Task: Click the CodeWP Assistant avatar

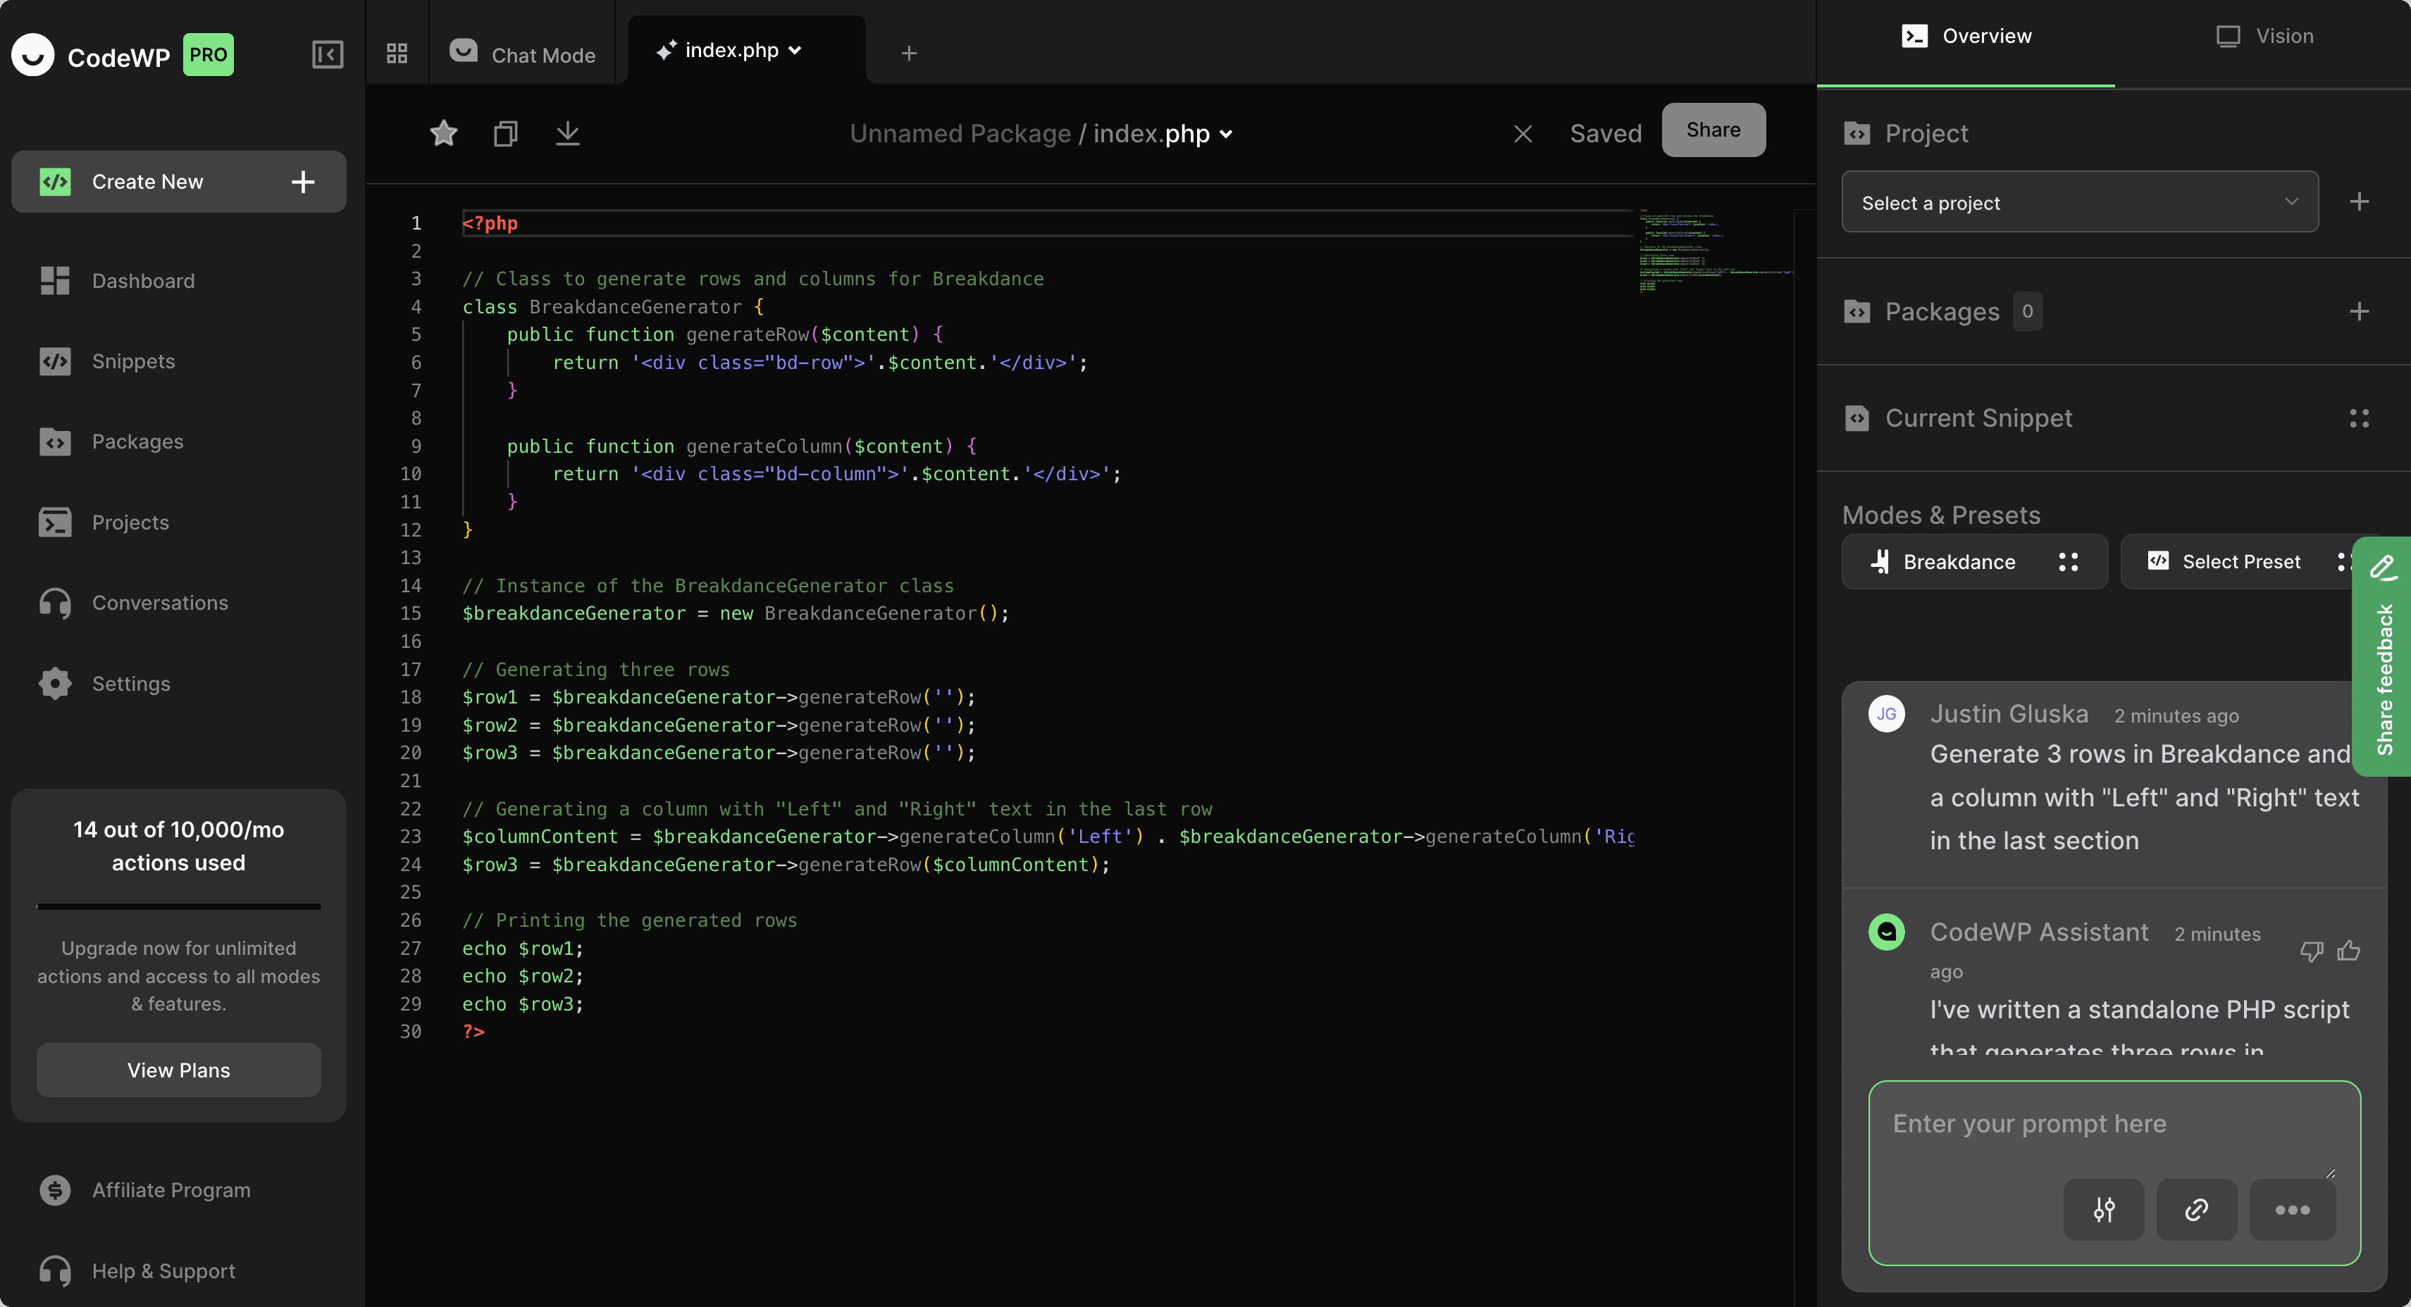Action: (x=1887, y=932)
